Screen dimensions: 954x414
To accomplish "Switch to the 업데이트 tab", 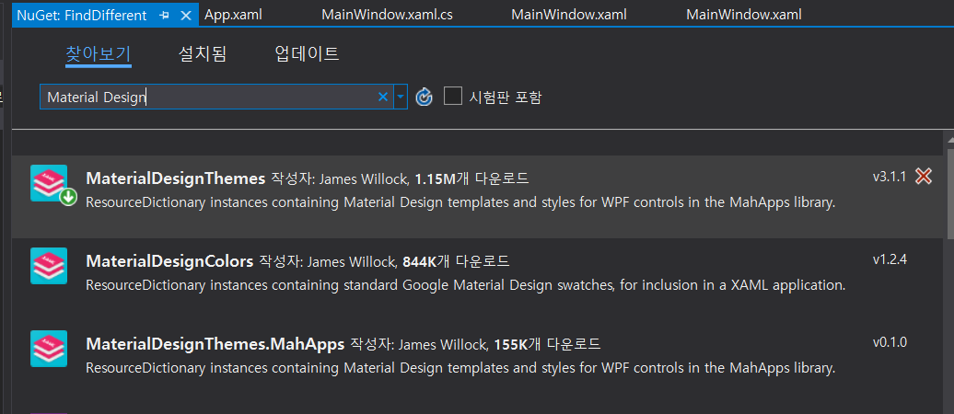I will tap(307, 53).
